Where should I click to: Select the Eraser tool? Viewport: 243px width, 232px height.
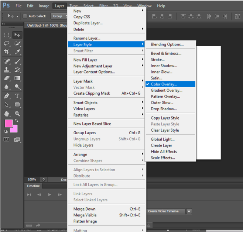pos(7,78)
